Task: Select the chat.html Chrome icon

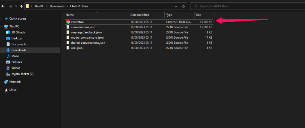Action: point(68,22)
